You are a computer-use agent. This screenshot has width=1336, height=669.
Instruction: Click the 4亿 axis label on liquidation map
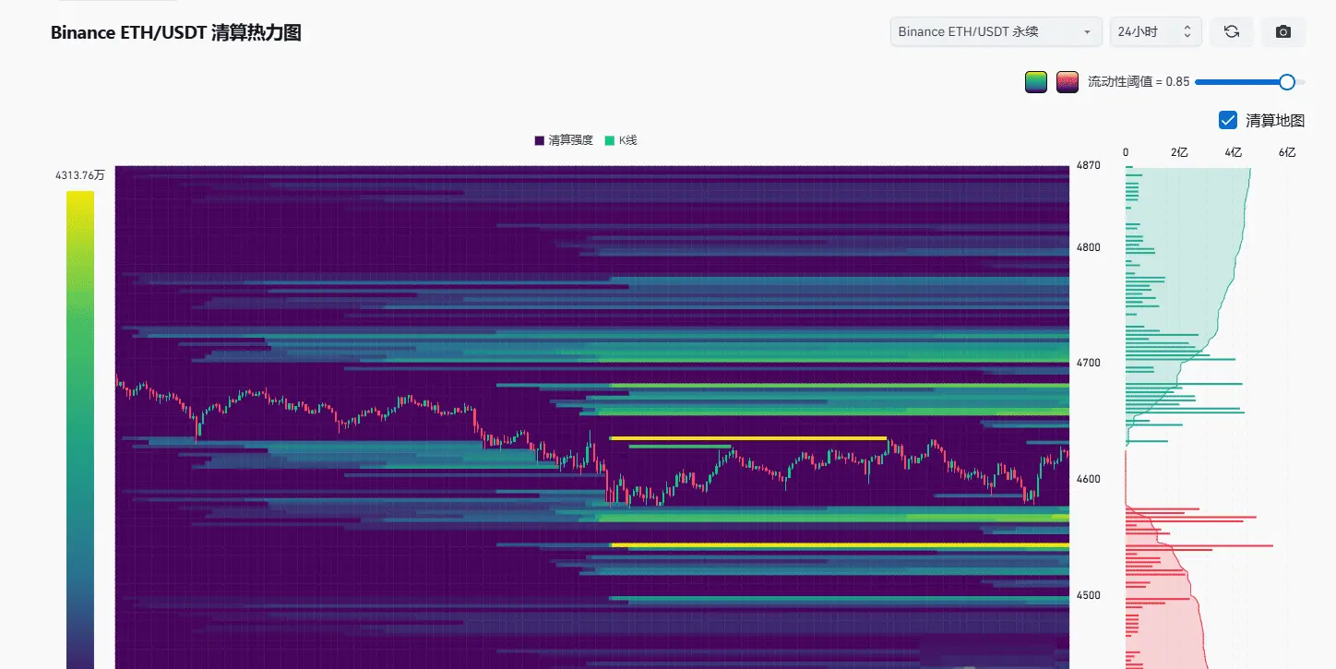[1234, 152]
